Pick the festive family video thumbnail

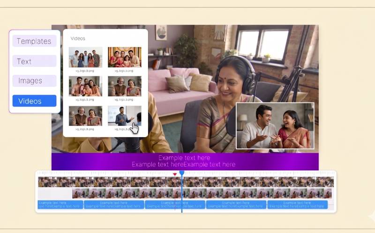point(125,57)
